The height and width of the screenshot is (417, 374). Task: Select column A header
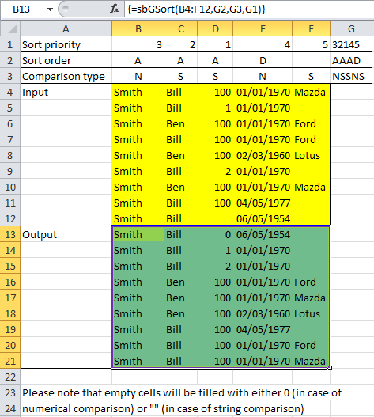click(66, 28)
